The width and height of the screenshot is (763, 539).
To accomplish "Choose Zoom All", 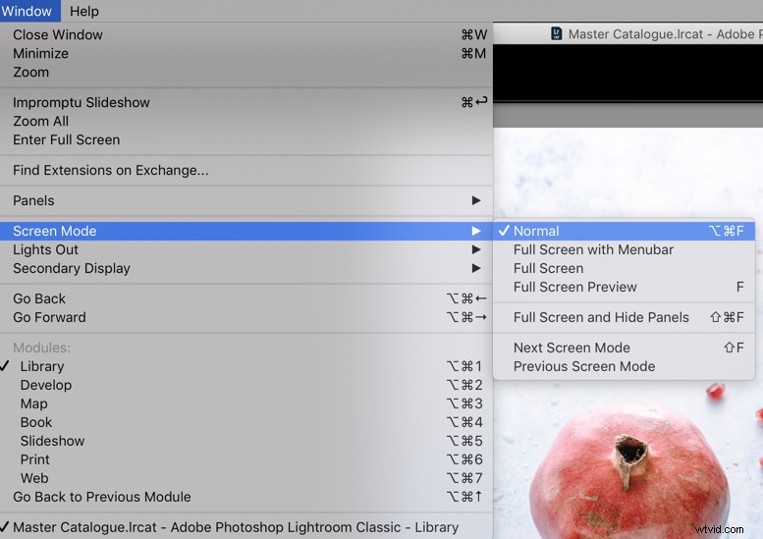I will point(246,121).
